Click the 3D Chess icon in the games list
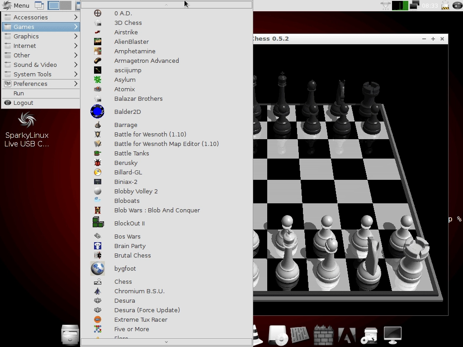The width and height of the screenshot is (463, 347). pyautogui.click(x=98, y=23)
